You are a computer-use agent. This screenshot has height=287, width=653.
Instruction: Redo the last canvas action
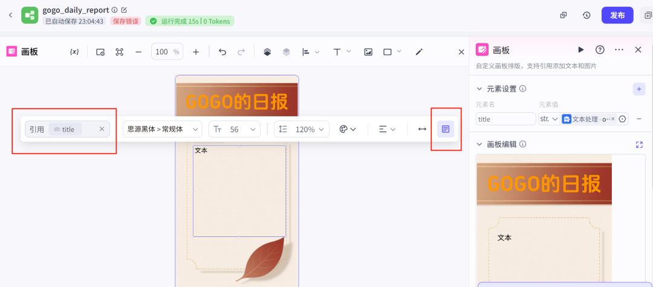241,52
